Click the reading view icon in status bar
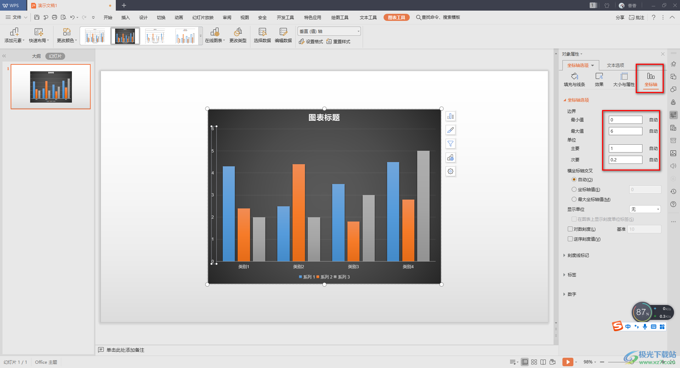This screenshot has height=368, width=680. [543, 362]
